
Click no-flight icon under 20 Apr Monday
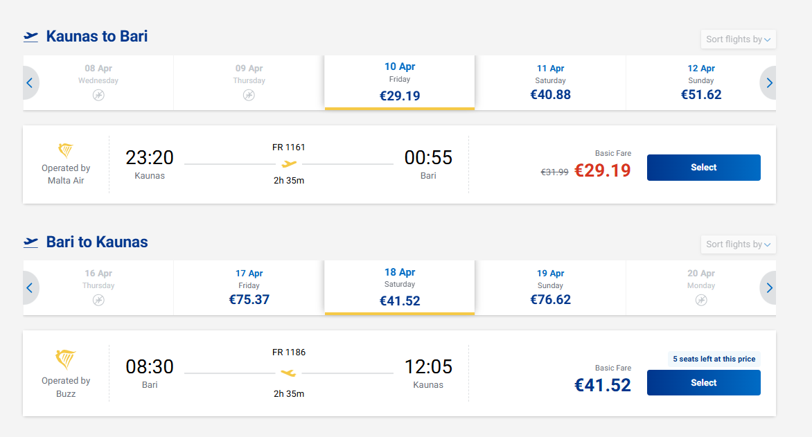click(x=701, y=300)
